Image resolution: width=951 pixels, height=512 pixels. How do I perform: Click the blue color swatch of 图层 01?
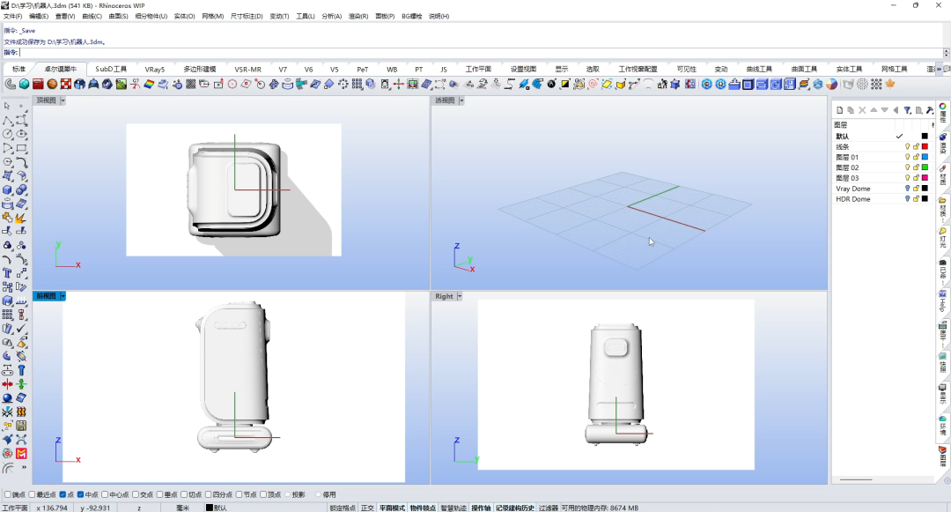click(925, 157)
